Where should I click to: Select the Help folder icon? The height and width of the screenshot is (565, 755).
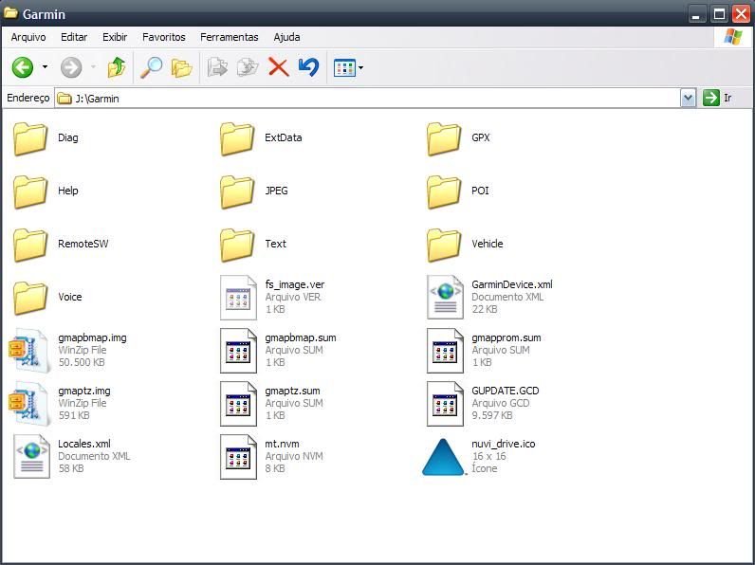pos(30,191)
